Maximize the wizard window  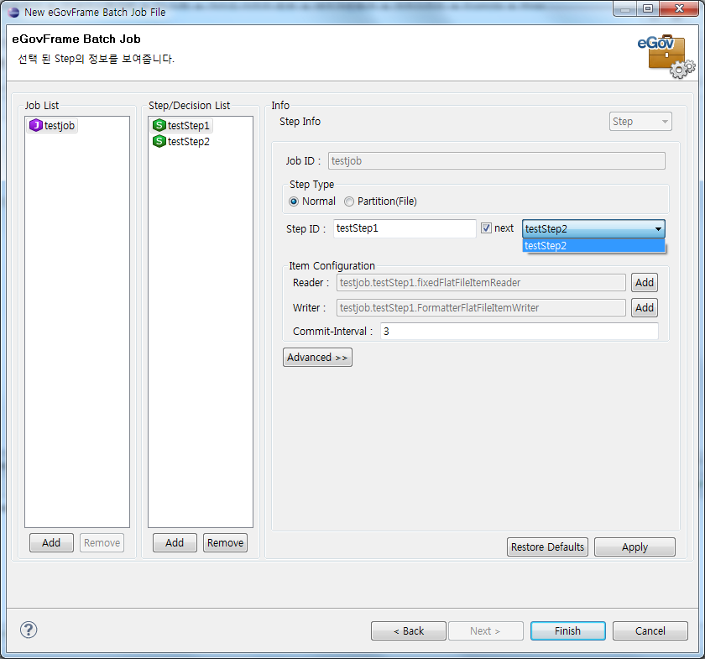(x=647, y=8)
